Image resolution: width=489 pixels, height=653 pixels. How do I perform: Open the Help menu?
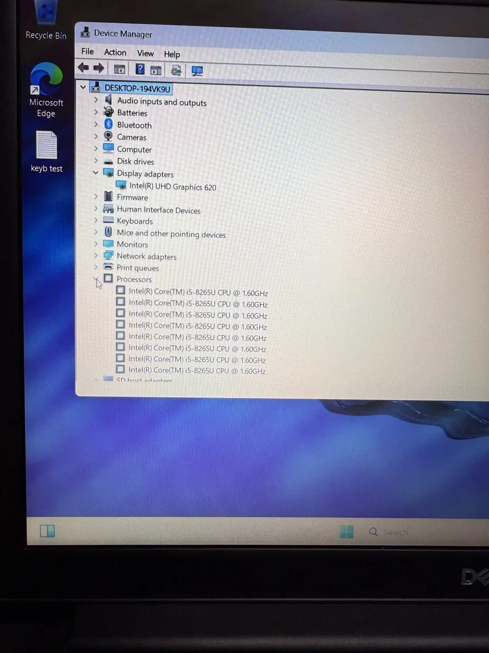point(172,54)
